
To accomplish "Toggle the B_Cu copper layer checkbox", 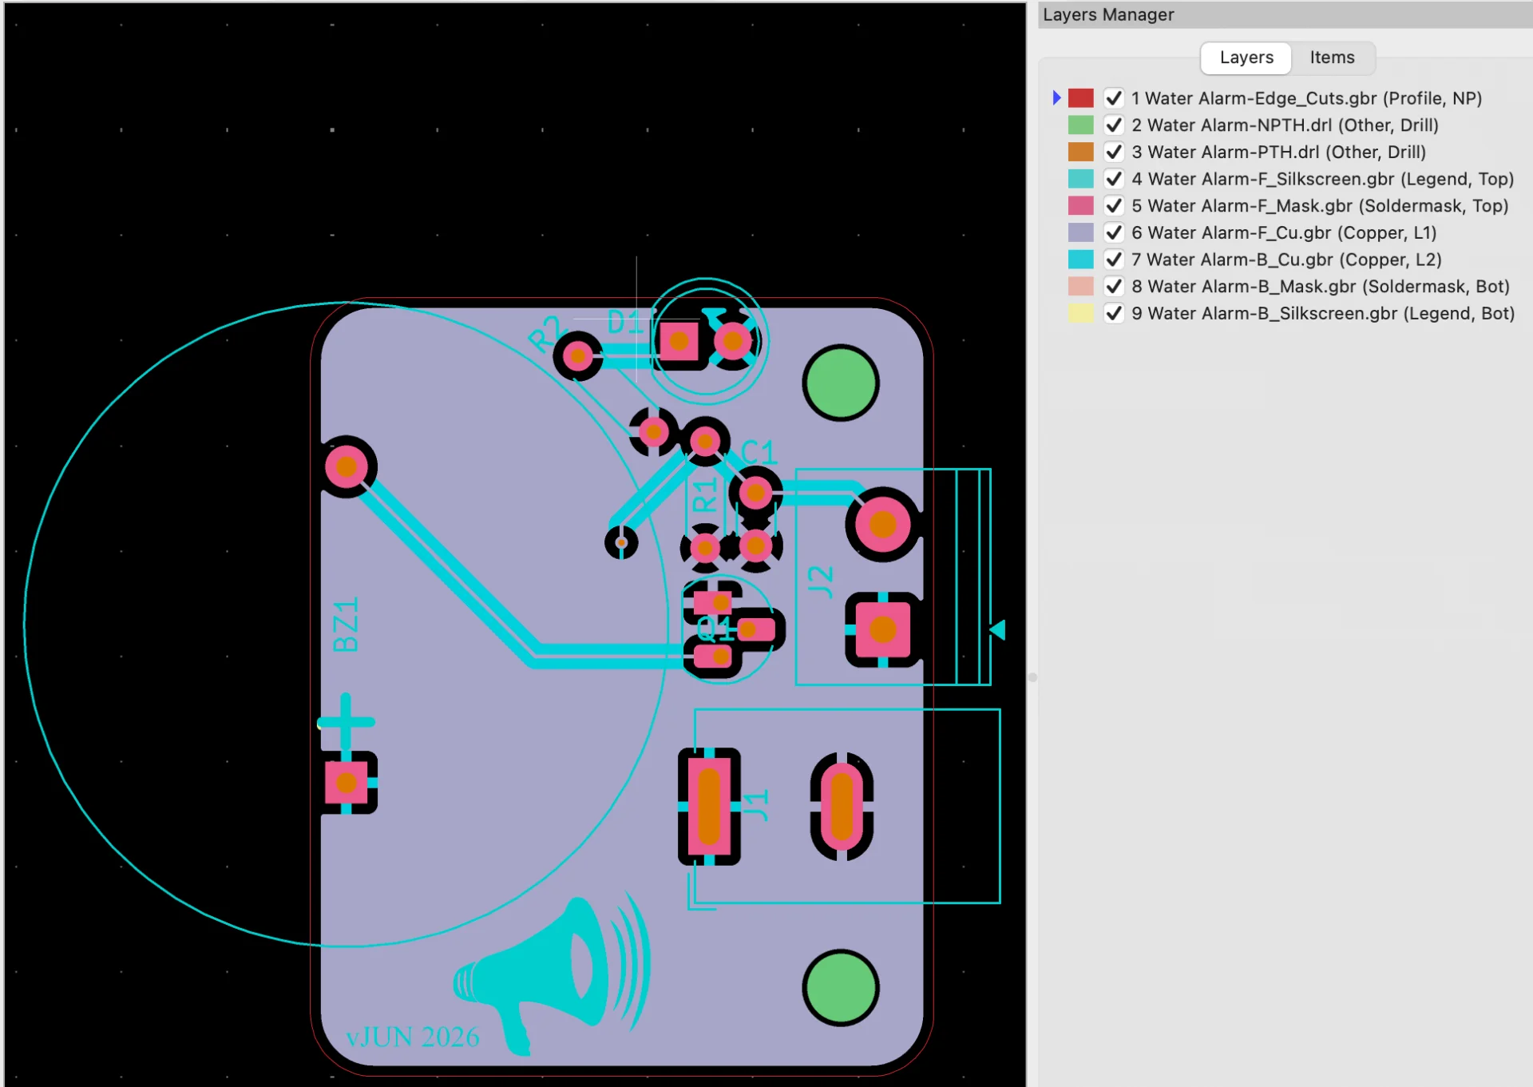I will click(x=1114, y=260).
